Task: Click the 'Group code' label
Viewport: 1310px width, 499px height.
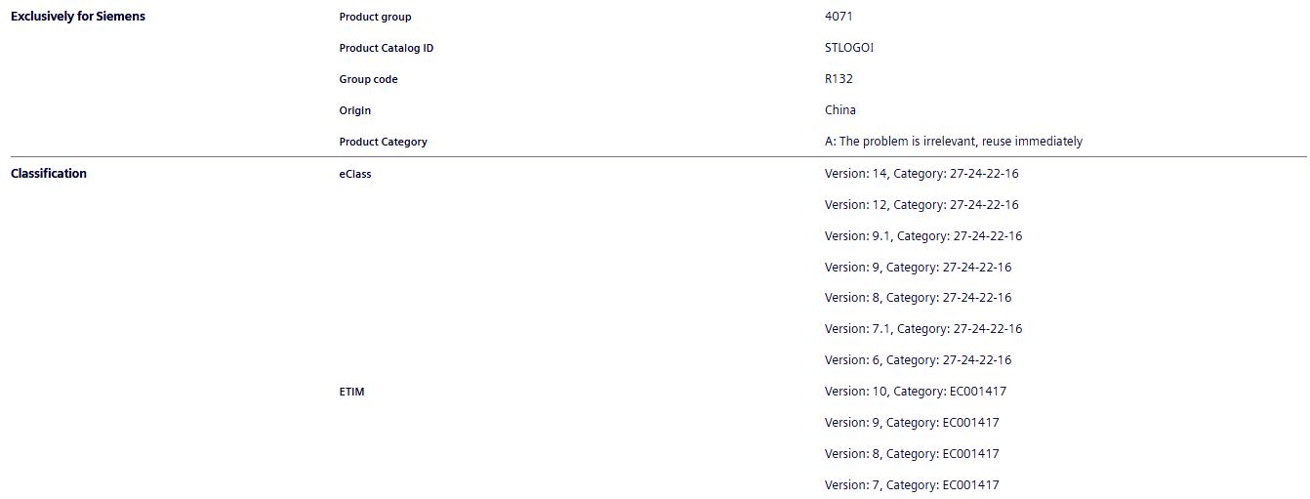Action: click(368, 79)
